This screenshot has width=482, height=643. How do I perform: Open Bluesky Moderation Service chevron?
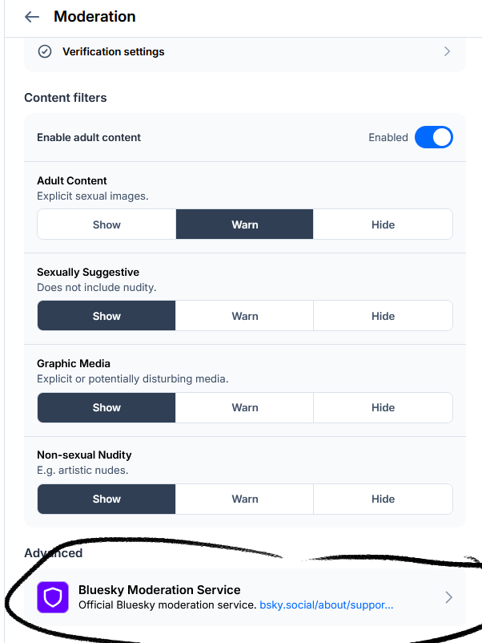point(448,597)
